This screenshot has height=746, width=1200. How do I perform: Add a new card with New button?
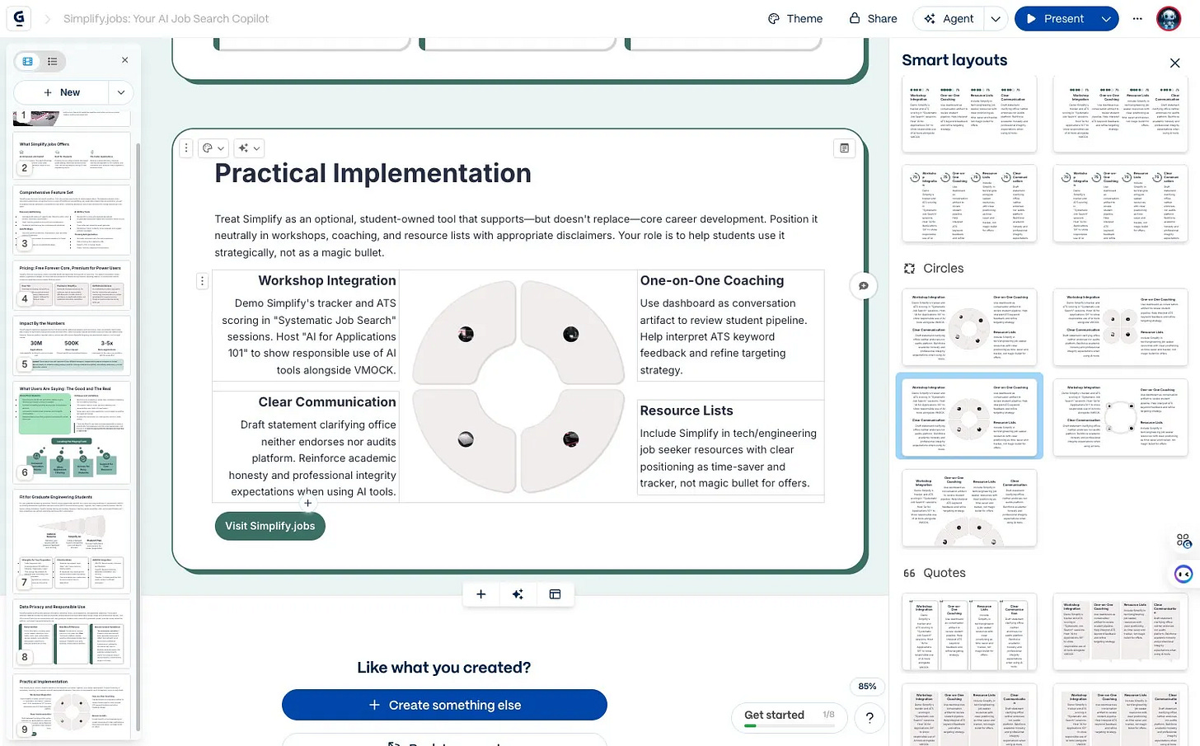click(x=62, y=92)
